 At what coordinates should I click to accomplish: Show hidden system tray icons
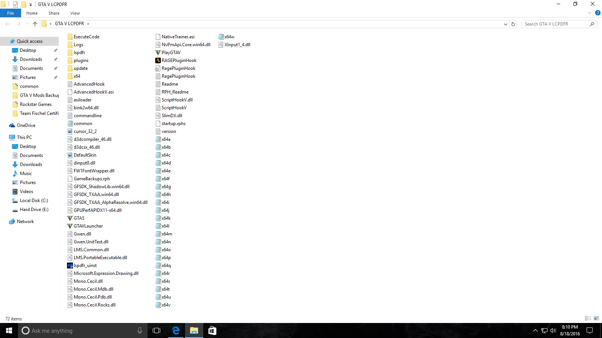tap(535, 330)
